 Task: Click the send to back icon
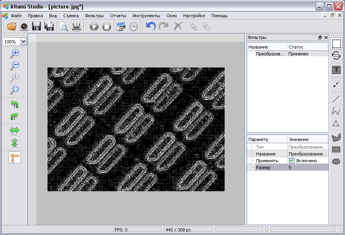click(206, 27)
